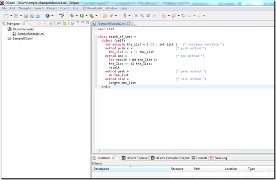The image size is (276, 180).
Task: Click the New file toolbar icon
Action: coord(6,16)
